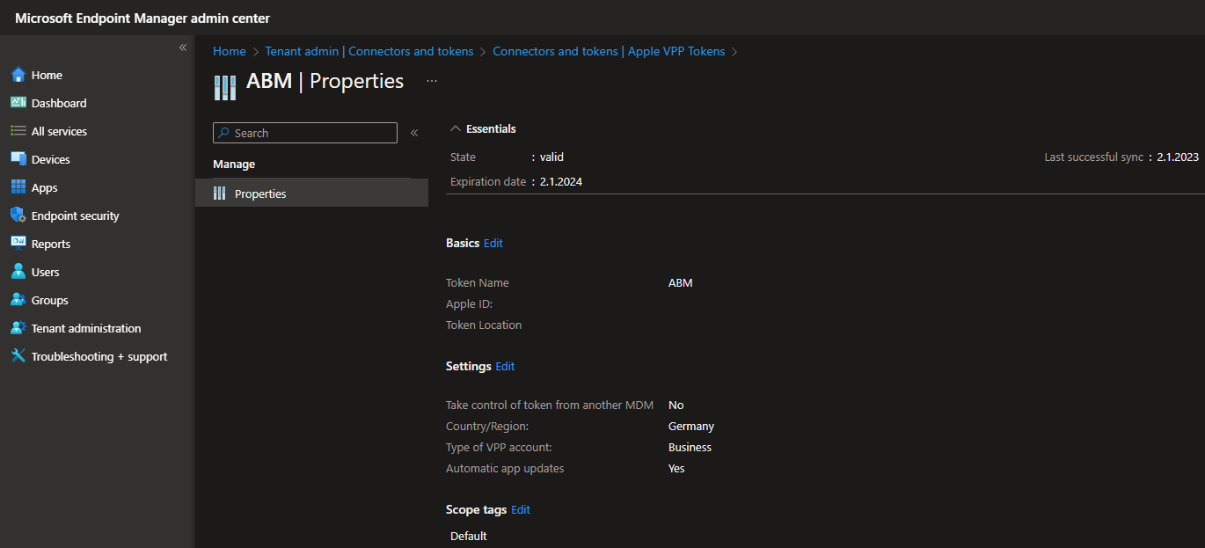The height and width of the screenshot is (548, 1205).
Task: Click the Home icon in sidebar
Action: pyautogui.click(x=18, y=75)
